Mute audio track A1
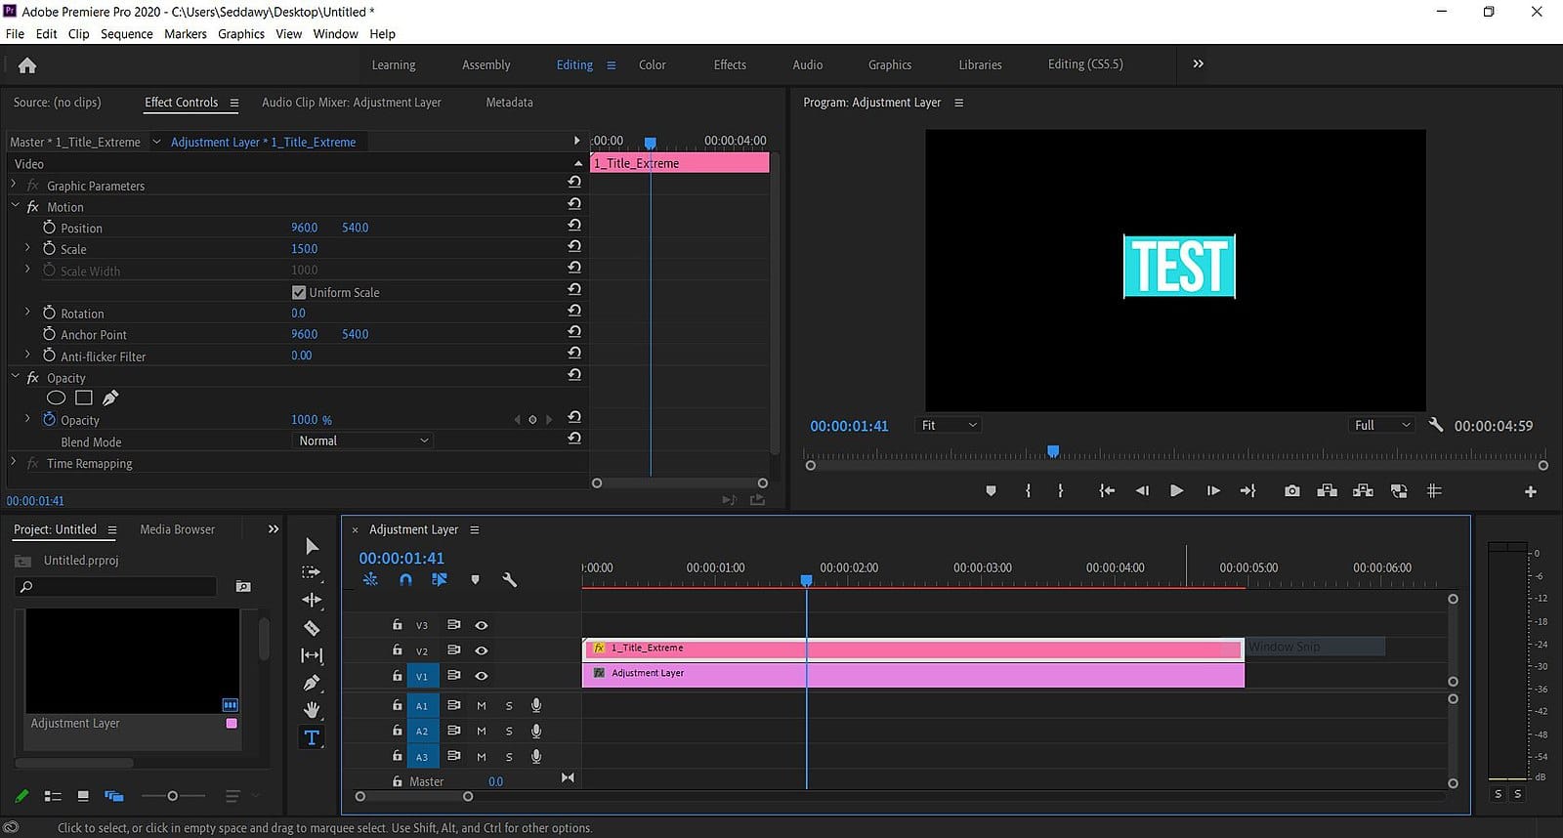The width and height of the screenshot is (1563, 838). click(x=482, y=705)
